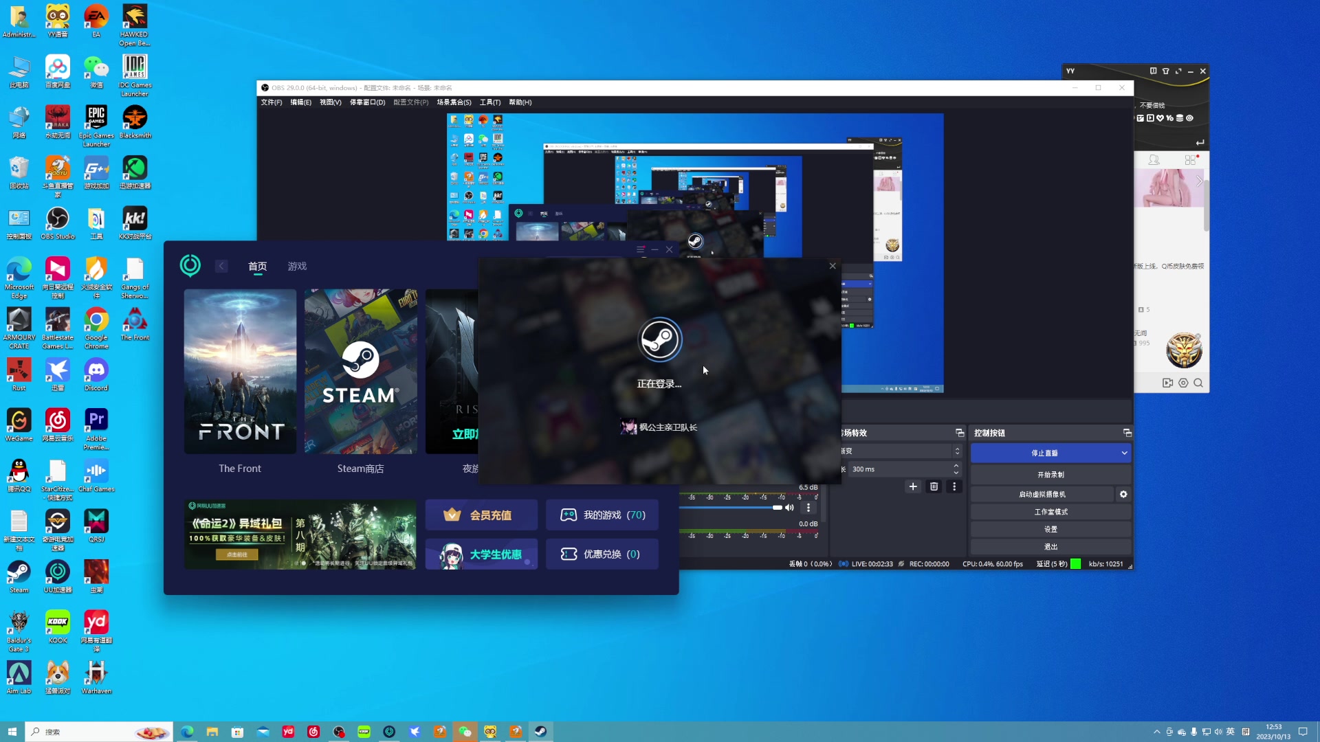1320x742 pixels.
Task: Show hidden system tray icons
Action: (1156, 732)
